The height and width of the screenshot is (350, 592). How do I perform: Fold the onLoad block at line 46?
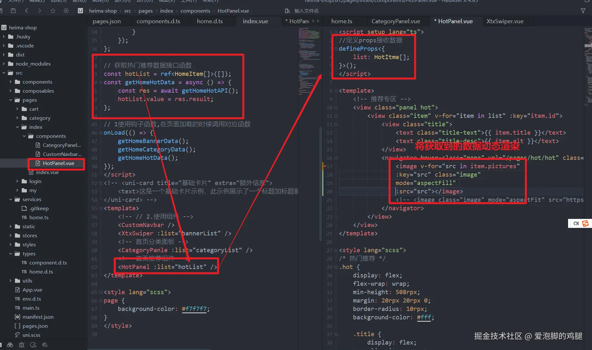pos(101,133)
